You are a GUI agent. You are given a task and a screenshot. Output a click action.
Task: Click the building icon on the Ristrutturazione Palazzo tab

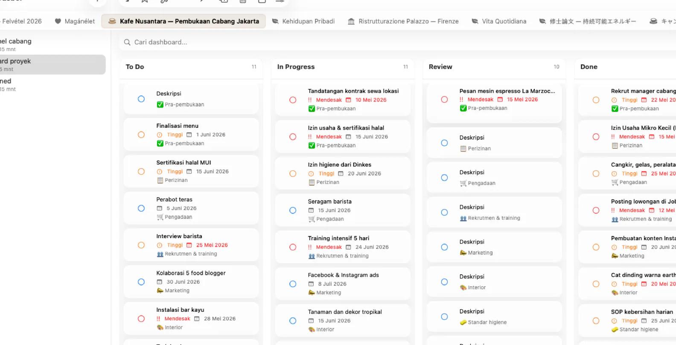tap(351, 21)
